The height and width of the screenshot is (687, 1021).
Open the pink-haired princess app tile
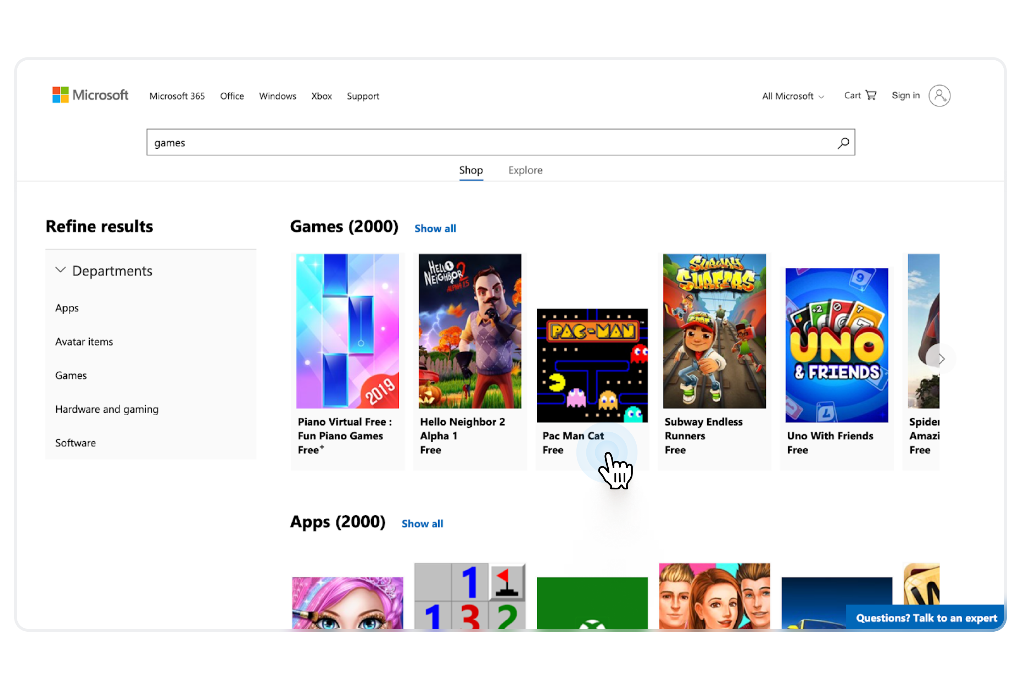(x=348, y=603)
